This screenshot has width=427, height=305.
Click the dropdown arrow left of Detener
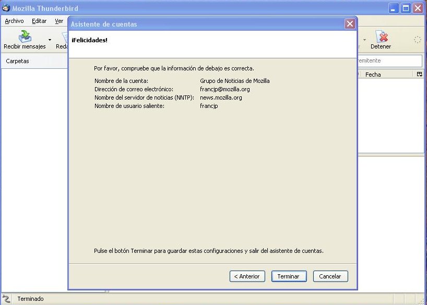pyautogui.click(x=364, y=40)
